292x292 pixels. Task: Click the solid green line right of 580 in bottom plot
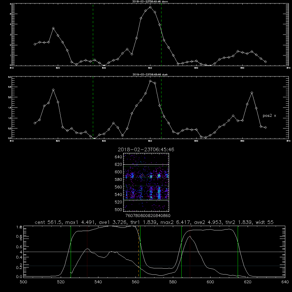point(181,252)
